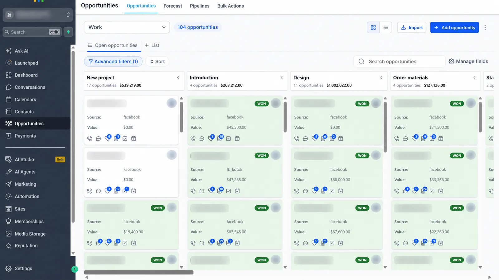Click the phone icon on the $45,500.00 card
Image resolution: width=499 pixels, height=280 pixels.
tap(193, 138)
